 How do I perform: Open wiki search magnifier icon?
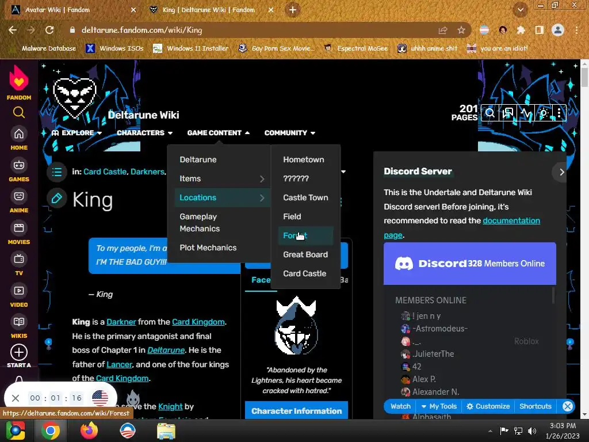click(x=489, y=113)
